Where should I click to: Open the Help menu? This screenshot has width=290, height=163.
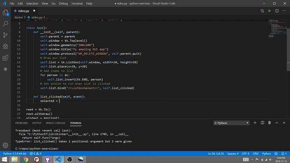coord(89,3)
